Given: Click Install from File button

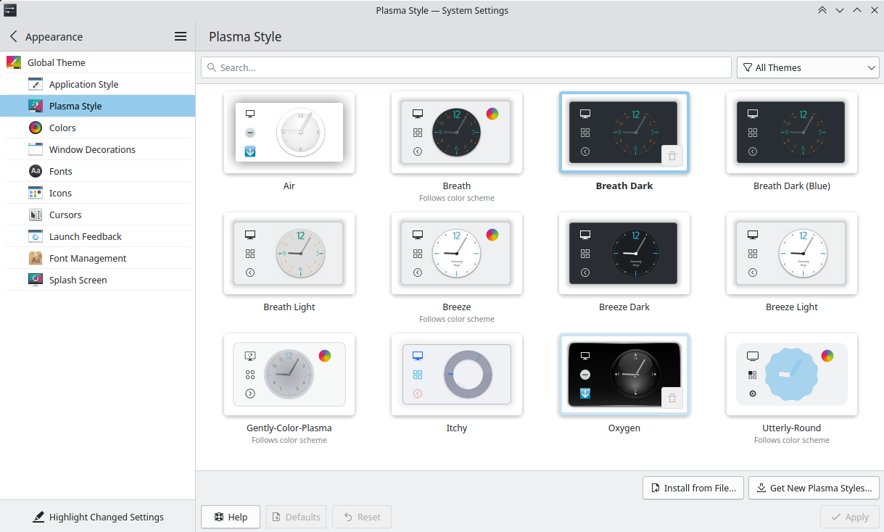Looking at the screenshot, I should tap(693, 488).
